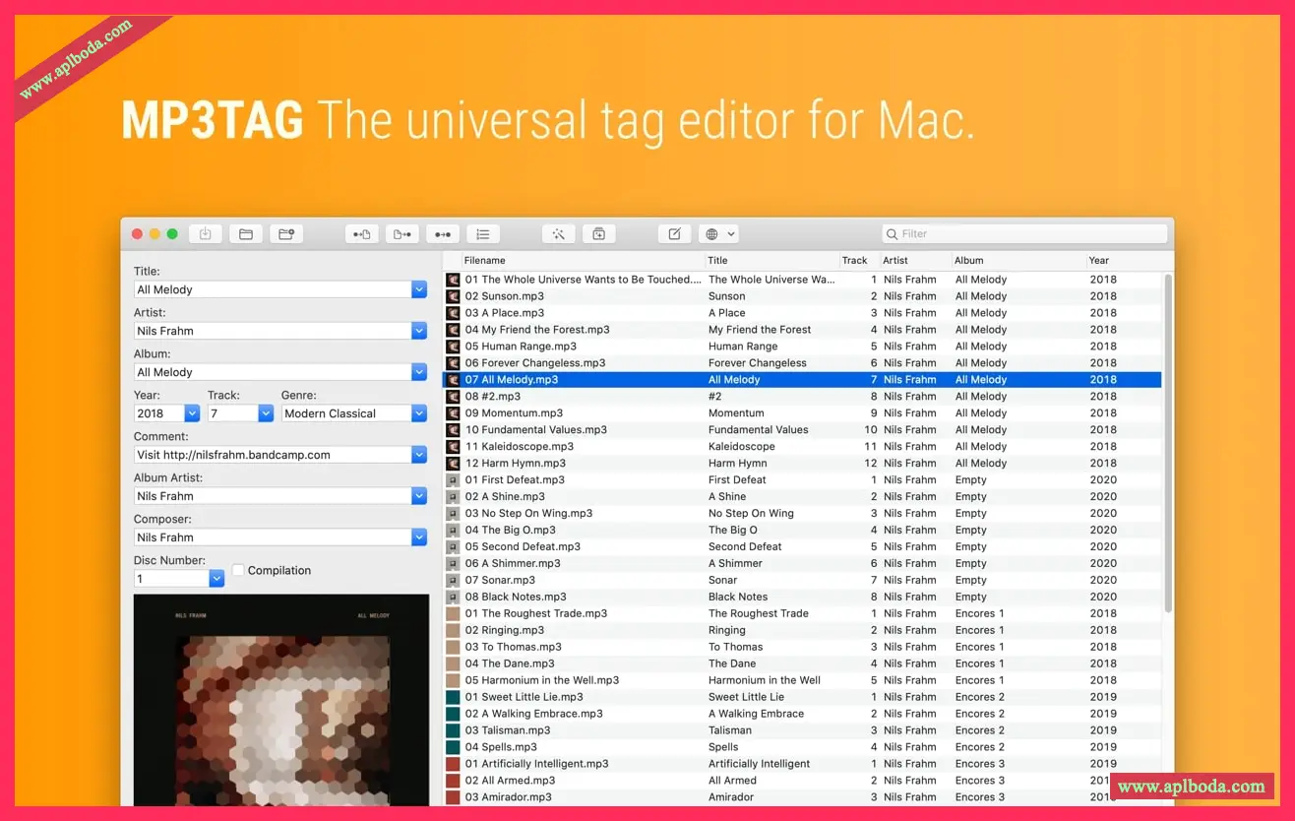Click the Forever Changeless title cell
Image resolution: width=1295 pixels, height=821 pixels.
point(757,363)
